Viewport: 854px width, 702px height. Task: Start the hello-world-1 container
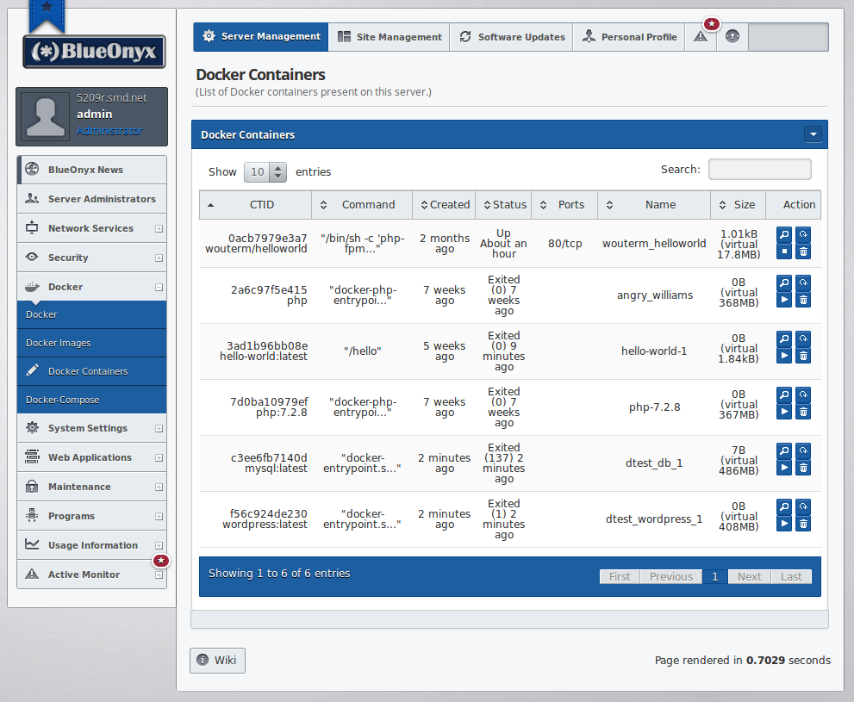tap(783, 356)
